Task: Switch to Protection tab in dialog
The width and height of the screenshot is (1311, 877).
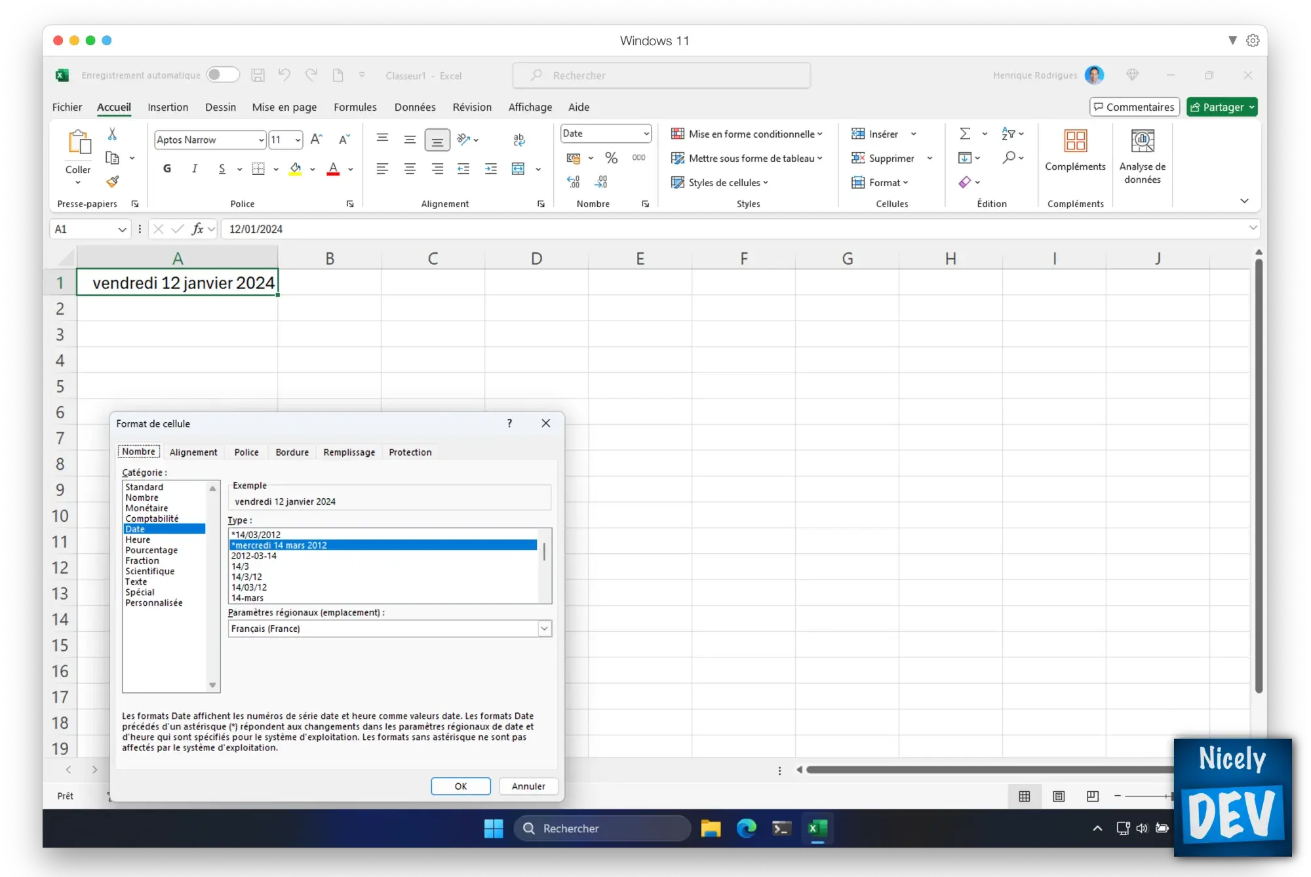Action: coord(410,452)
